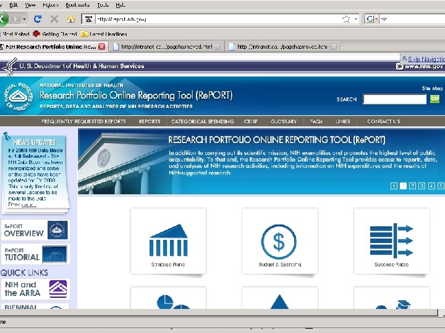This screenshot has height=333, width=445.
Task: Show banner slide 4
Action: (x=431, y=186)
